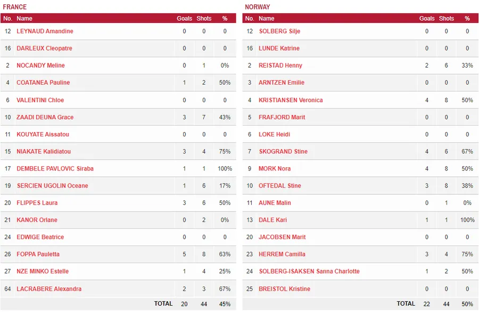The width and height of the screenshot is (479, 312).
Task: Open ZAADI DEUNA Grace profile link
Action: point(45,117)
